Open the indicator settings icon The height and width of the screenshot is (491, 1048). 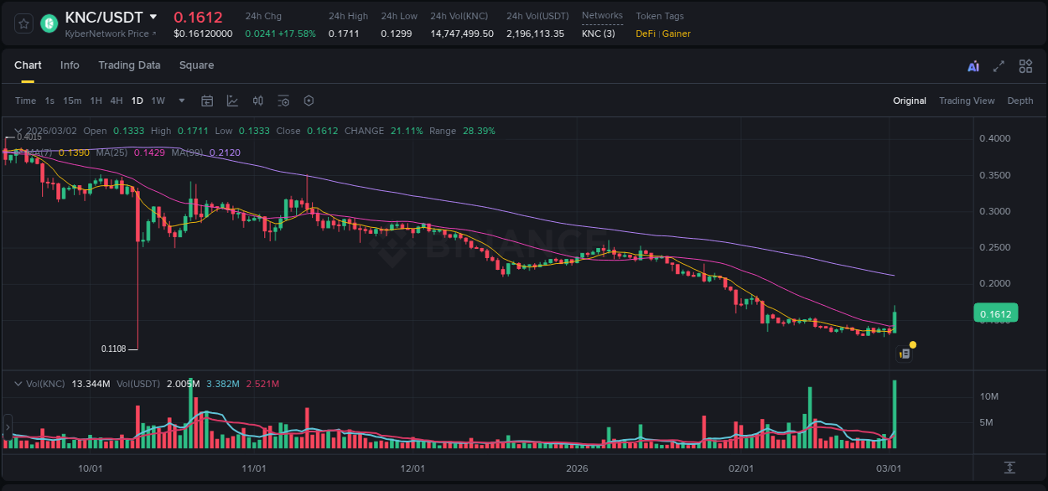(283, 100)
